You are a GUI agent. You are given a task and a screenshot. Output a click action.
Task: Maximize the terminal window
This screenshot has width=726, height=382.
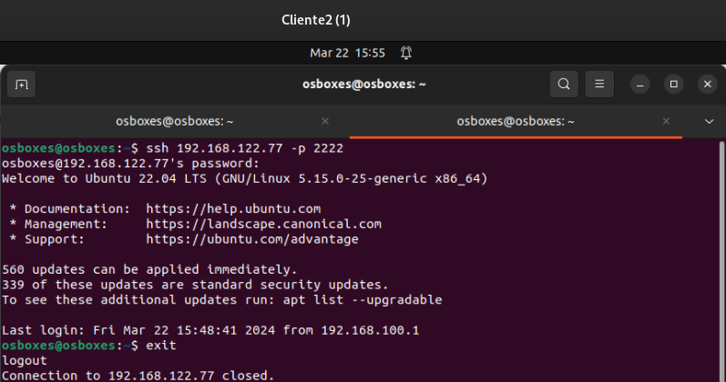(x=674, y=85)
